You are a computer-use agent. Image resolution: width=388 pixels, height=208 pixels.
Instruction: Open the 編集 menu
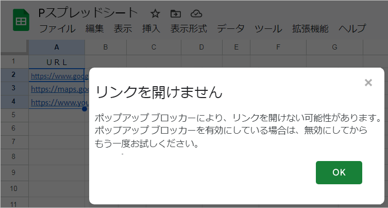[x=95, y=28]
